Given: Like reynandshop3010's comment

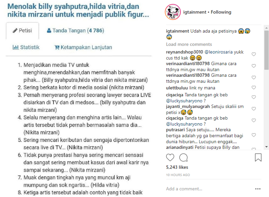Looking at the screenshot, I should pyautogui.click(x=254, y=54).
